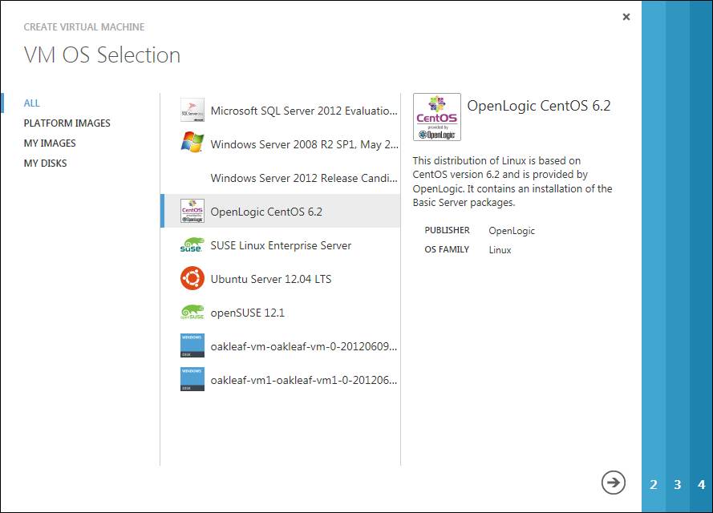Click the SUSE chameleon icon
The height and width of the screenshot is (513, 713).
[x=192, y=245]
